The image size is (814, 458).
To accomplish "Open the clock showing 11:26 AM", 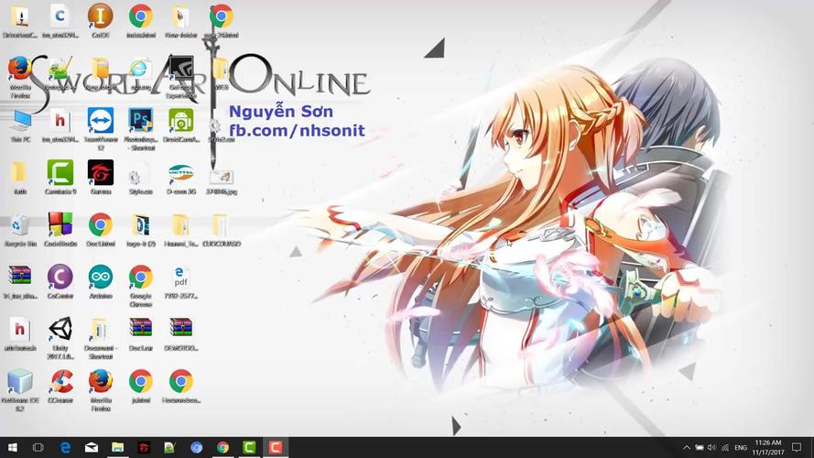I will (x=768, y=447).
